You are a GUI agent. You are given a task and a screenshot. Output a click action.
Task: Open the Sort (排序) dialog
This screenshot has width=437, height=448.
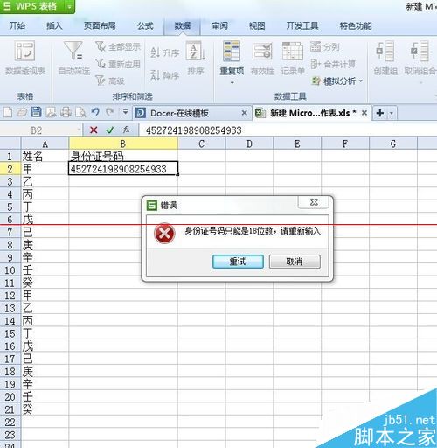(196, 58)
